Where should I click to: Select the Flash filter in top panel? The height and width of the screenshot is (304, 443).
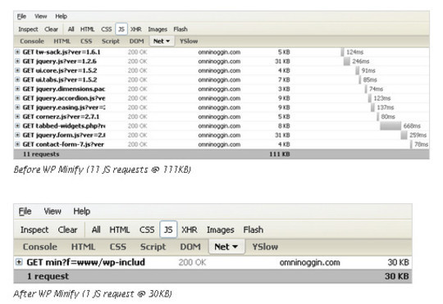coord(180,29)
